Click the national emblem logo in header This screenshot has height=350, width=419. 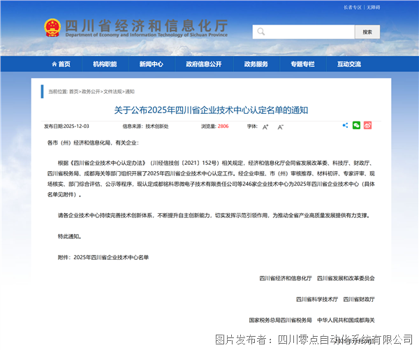[x=52, y=29]
